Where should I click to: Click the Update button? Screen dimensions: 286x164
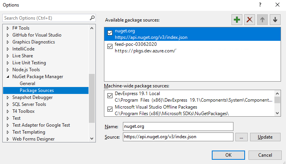point(265,137)
